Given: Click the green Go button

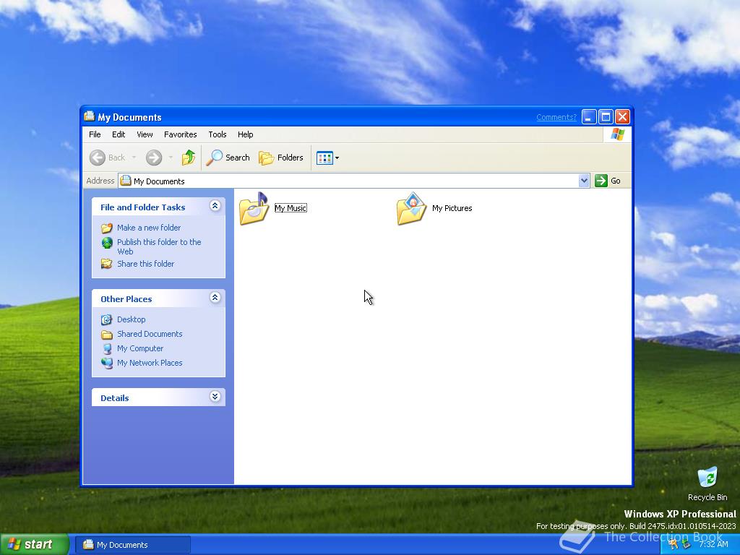Looking at the screenshot, I should (x=608, y=181).
